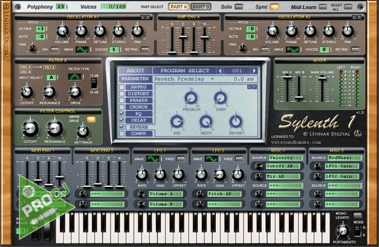379x247 pixels.
Task: Click the Oscillator A1 Volume knob
Action: (x=62, y=31)
